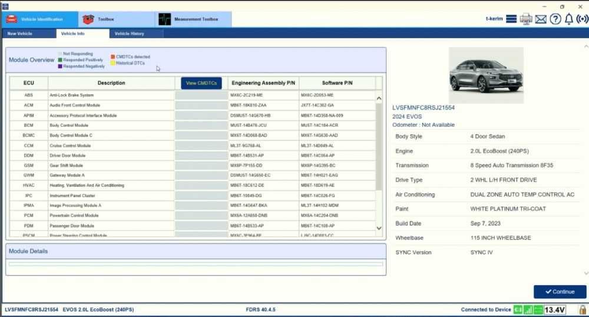
Task: Select the Vehicle Info sub-tab
Action: click(x=82, y=34)
